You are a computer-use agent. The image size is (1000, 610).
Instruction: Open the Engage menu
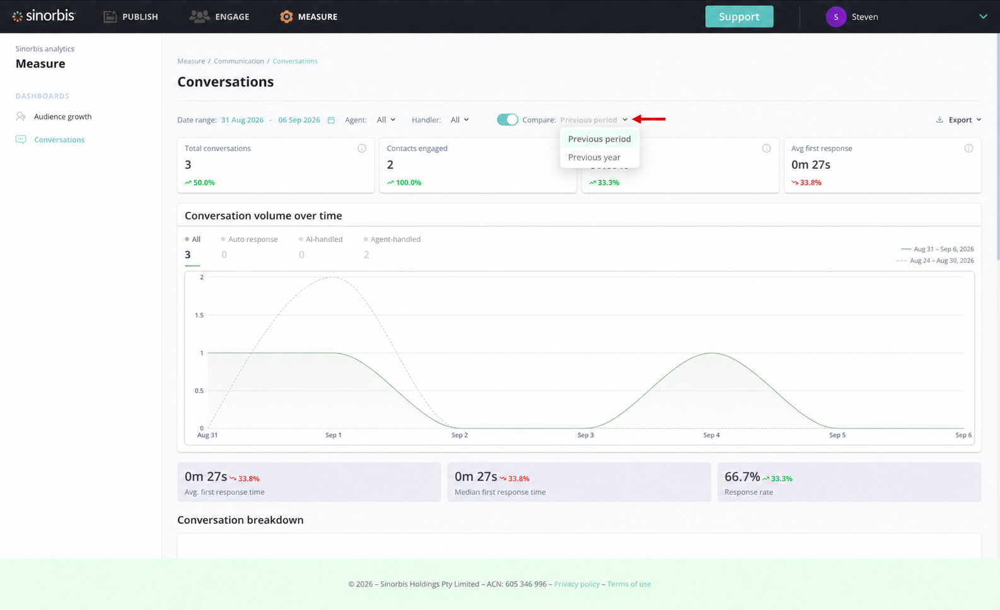(219, 16)
